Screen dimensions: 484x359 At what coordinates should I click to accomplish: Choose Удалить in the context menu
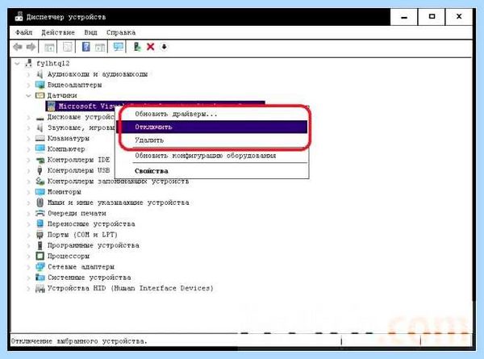point(213,140)
